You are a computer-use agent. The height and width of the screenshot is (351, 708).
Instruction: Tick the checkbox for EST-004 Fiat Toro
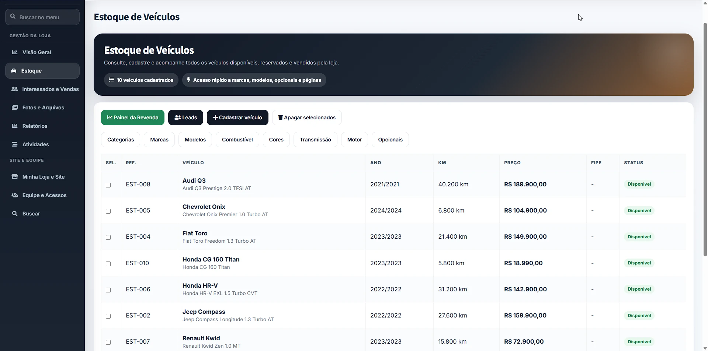pyautogui.click(x=108, y=237)
